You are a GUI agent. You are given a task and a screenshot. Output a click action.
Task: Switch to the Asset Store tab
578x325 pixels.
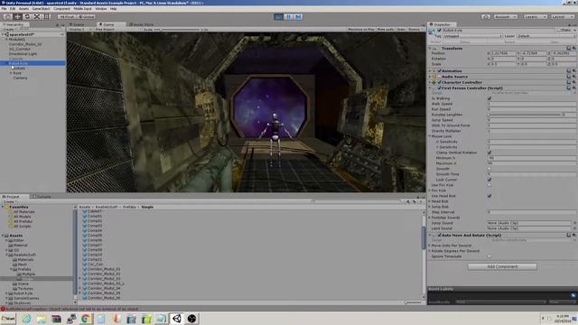coord(142,24)
